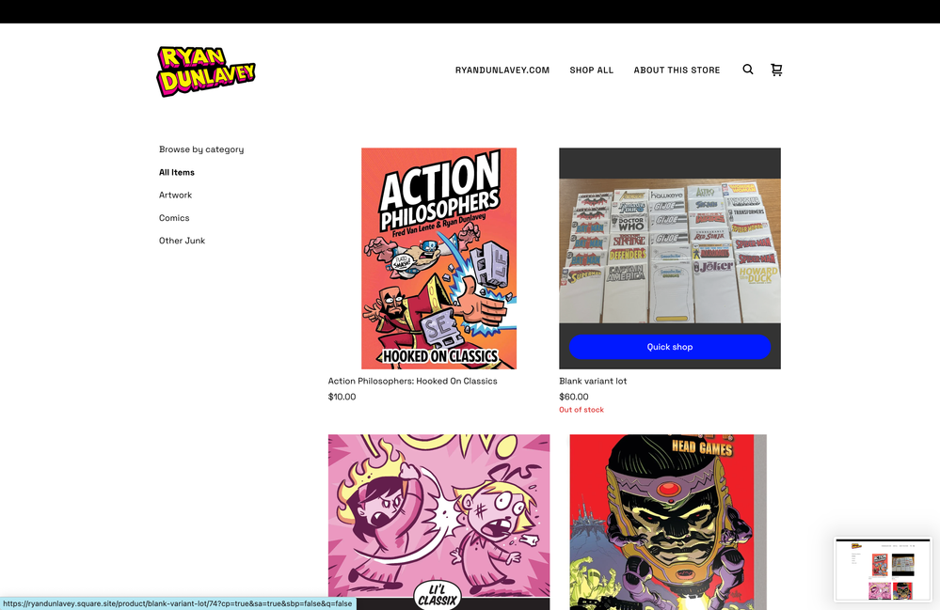Open the shopping cart icon
940x610 pixels.
776,70
